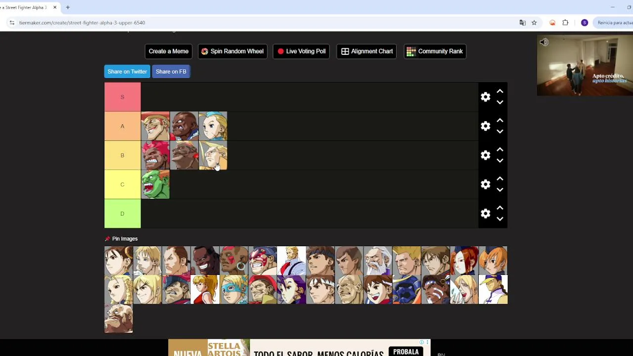Click the B tier label
This screenshot has height=356, width=633.
[123, 155]
